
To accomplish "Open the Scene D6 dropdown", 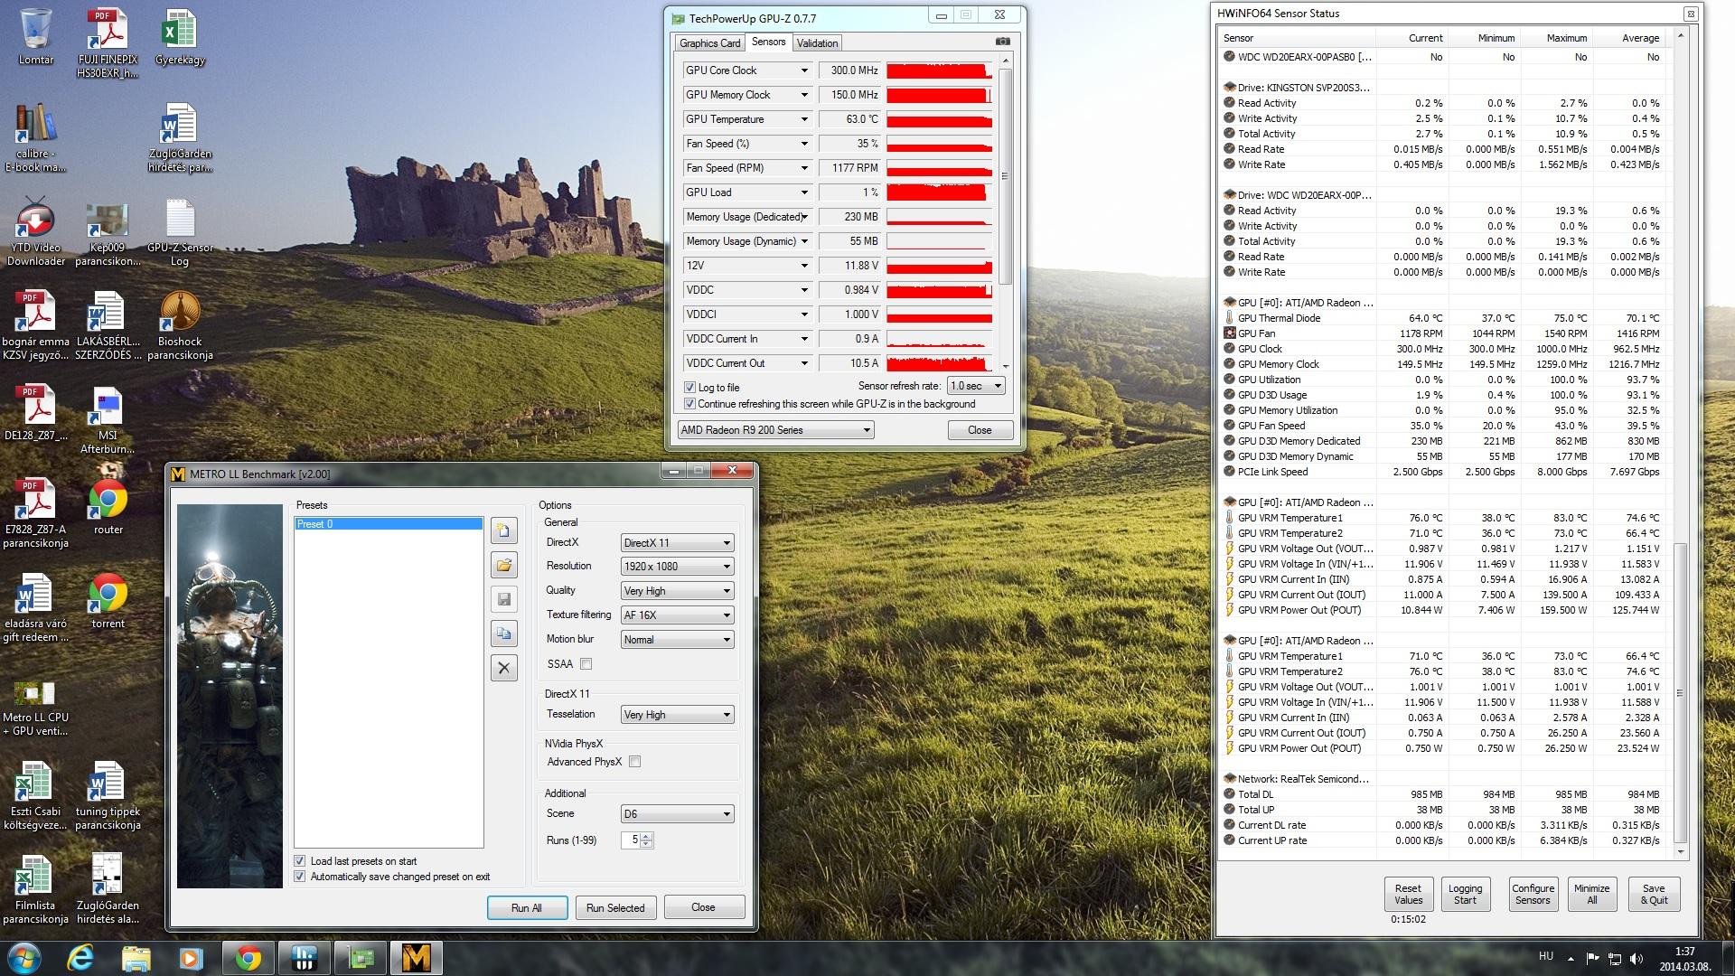I will click(677, 814).
